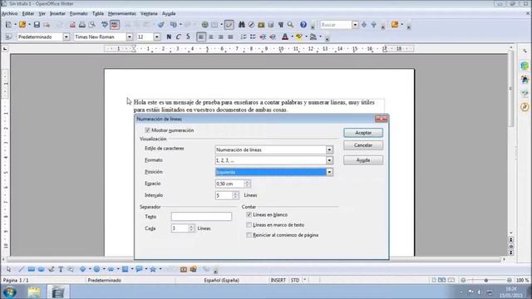The height and width of the screenshot is (299, 532).
Task: Open the Stars shapes tool
Action: 153,269
